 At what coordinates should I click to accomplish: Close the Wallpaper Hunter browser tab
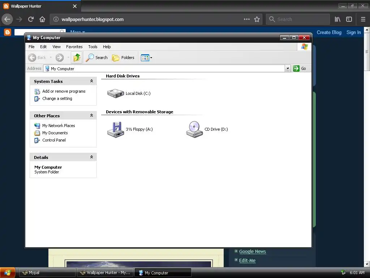[74, 6]
